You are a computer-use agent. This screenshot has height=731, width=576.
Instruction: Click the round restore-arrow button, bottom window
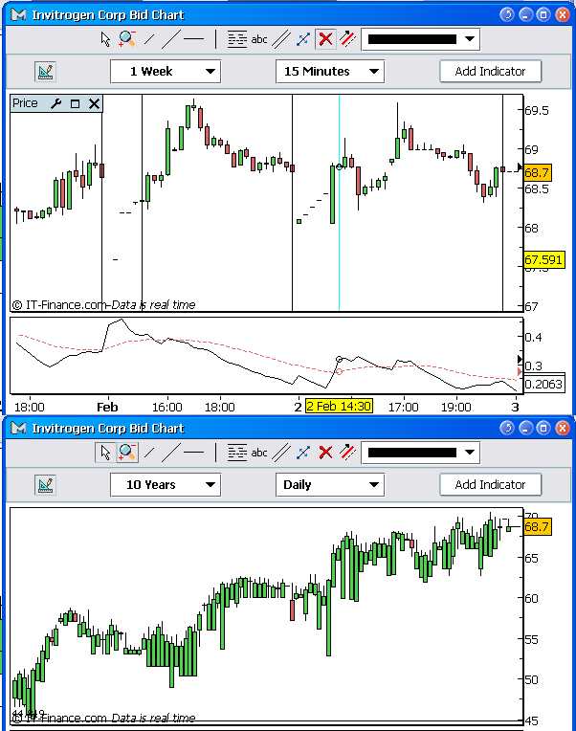pos(507,428)
